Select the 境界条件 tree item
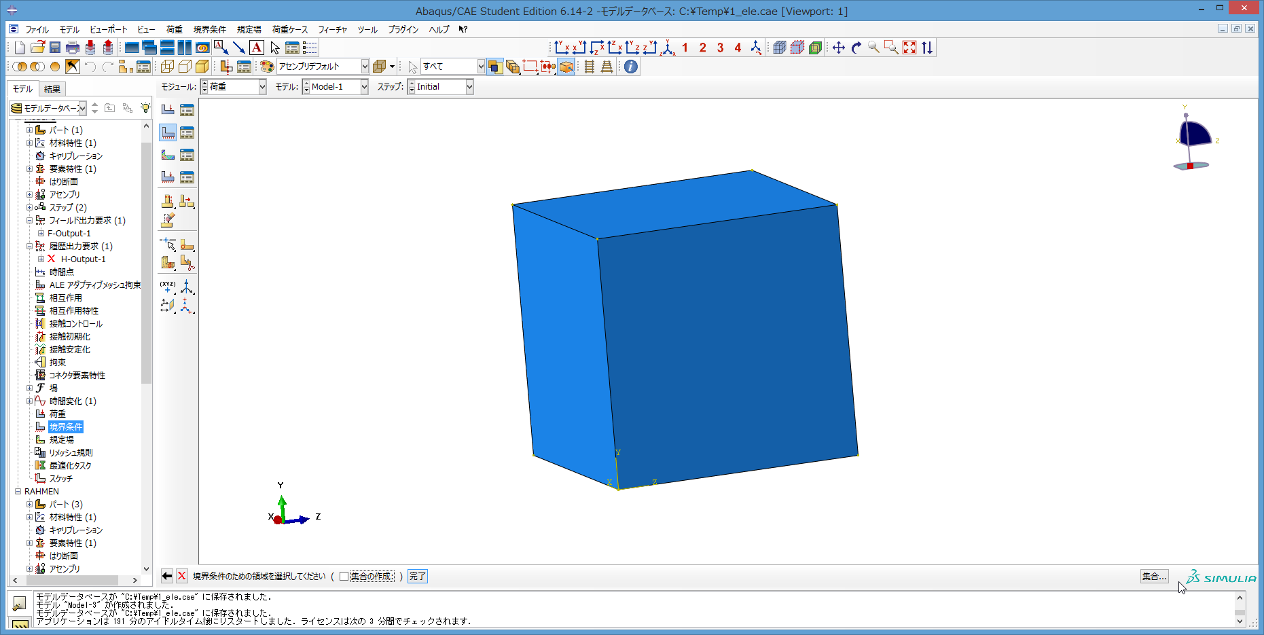 pyautogui.click(x=66, y=427)
